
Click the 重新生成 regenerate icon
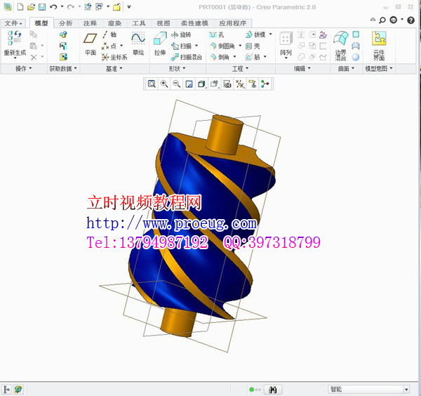[x=15, y=43]
